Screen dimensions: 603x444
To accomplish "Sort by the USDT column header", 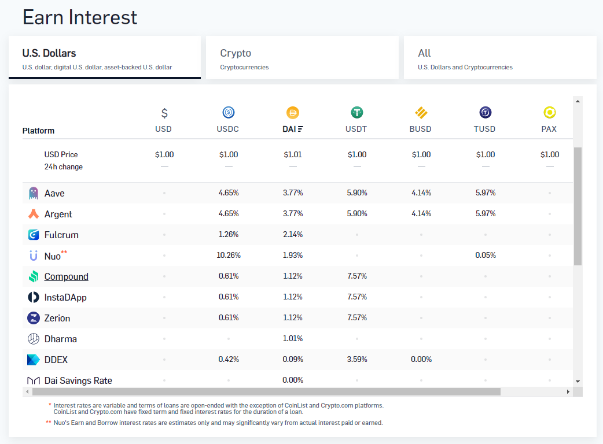I will click(x=356, y=129).
